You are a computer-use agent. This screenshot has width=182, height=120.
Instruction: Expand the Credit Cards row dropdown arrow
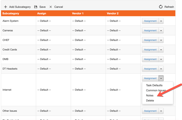point(161,50)
